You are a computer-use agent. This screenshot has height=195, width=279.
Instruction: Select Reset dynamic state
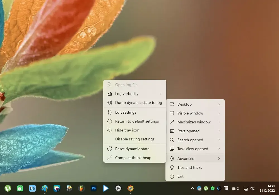point(135,149)
